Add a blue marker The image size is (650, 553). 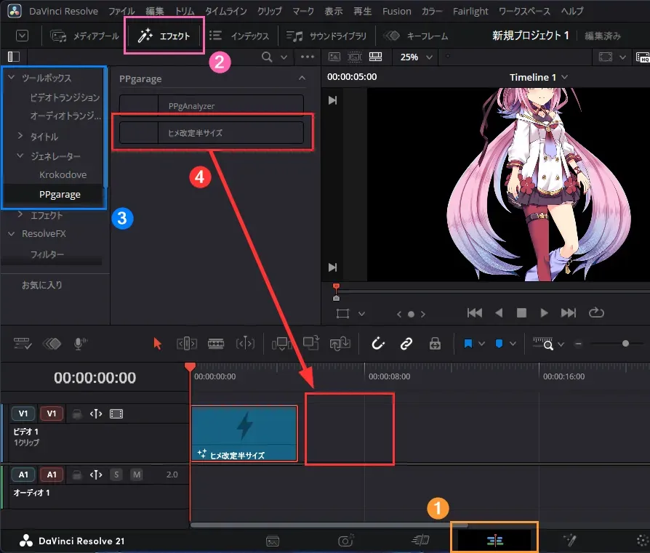coord(499,344)
